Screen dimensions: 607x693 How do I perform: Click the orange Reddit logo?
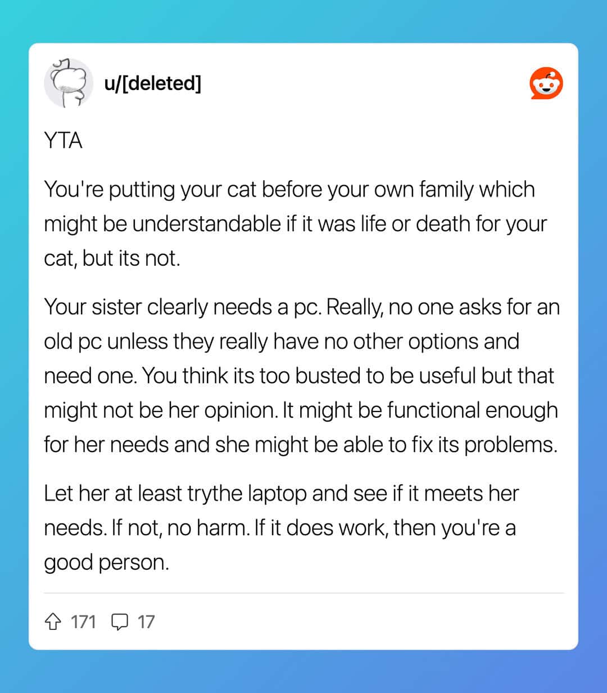pyautogui.click(x=546, y=84)
